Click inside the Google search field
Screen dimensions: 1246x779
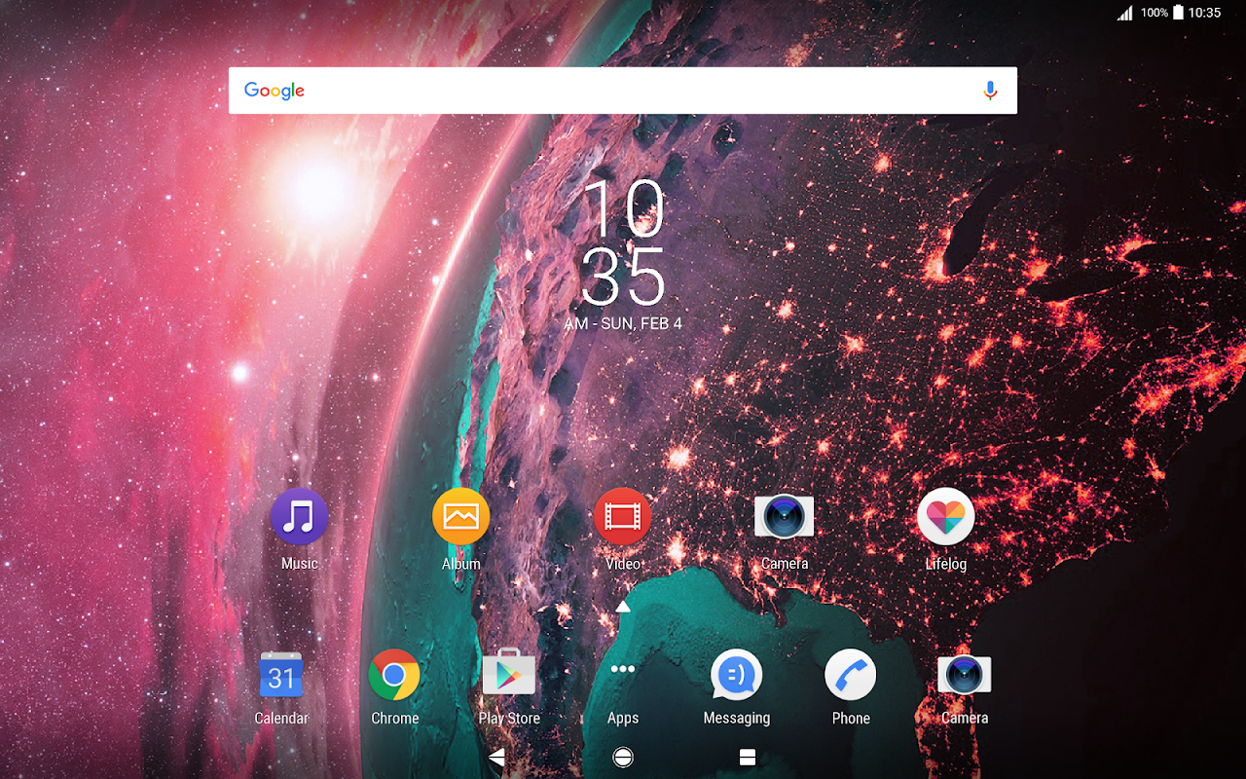623,91
